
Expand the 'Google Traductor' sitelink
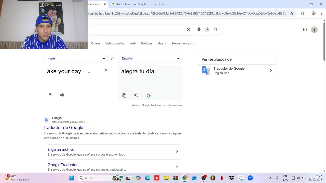point(177,167)
